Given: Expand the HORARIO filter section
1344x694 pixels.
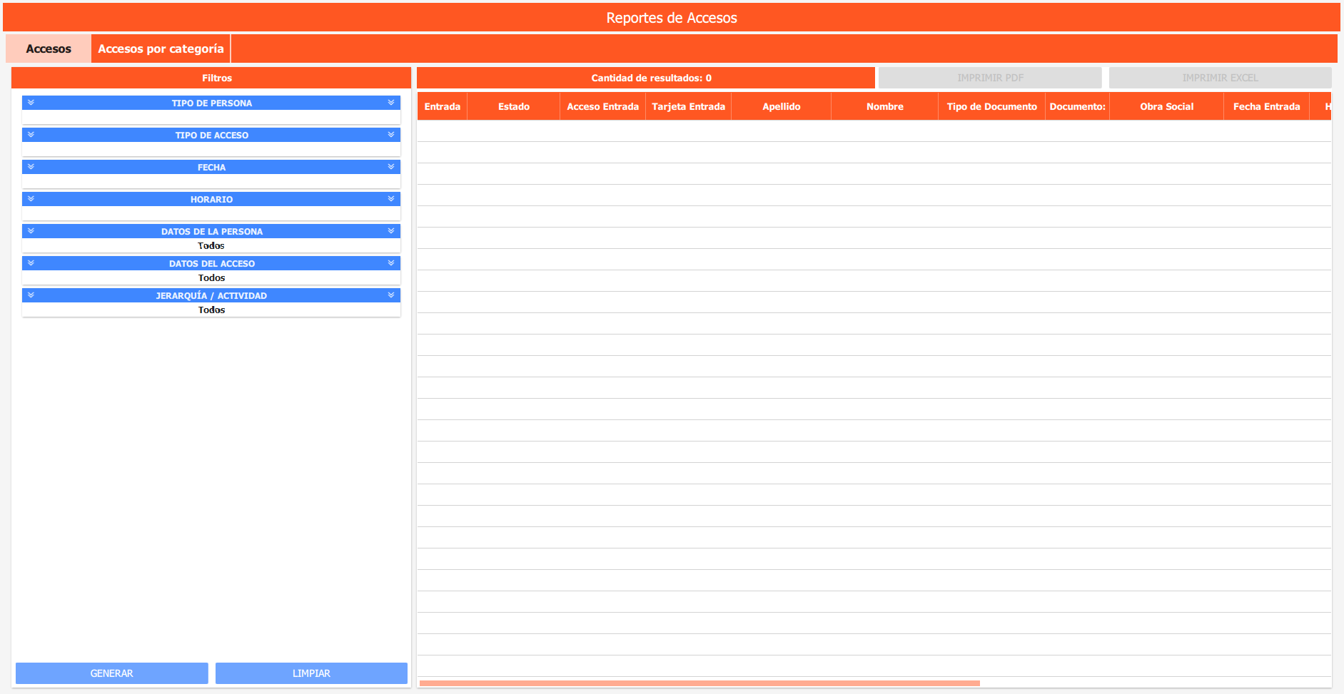Looking at the screenshot, I should point(211,200).
